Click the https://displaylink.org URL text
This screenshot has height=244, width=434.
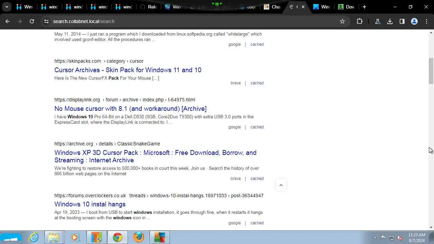pyautogui.click(x=77, y=100)
